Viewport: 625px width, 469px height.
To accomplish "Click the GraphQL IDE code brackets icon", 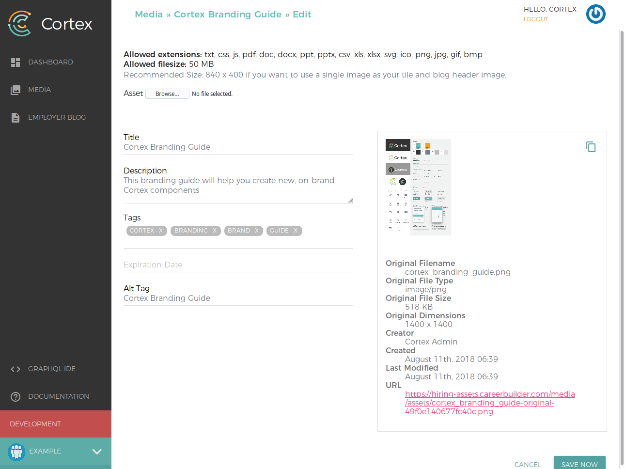I will (x=15, y=369).
